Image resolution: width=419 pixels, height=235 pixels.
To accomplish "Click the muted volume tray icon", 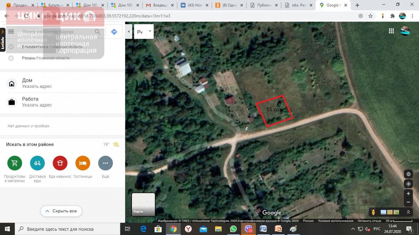I will [368, 229].
